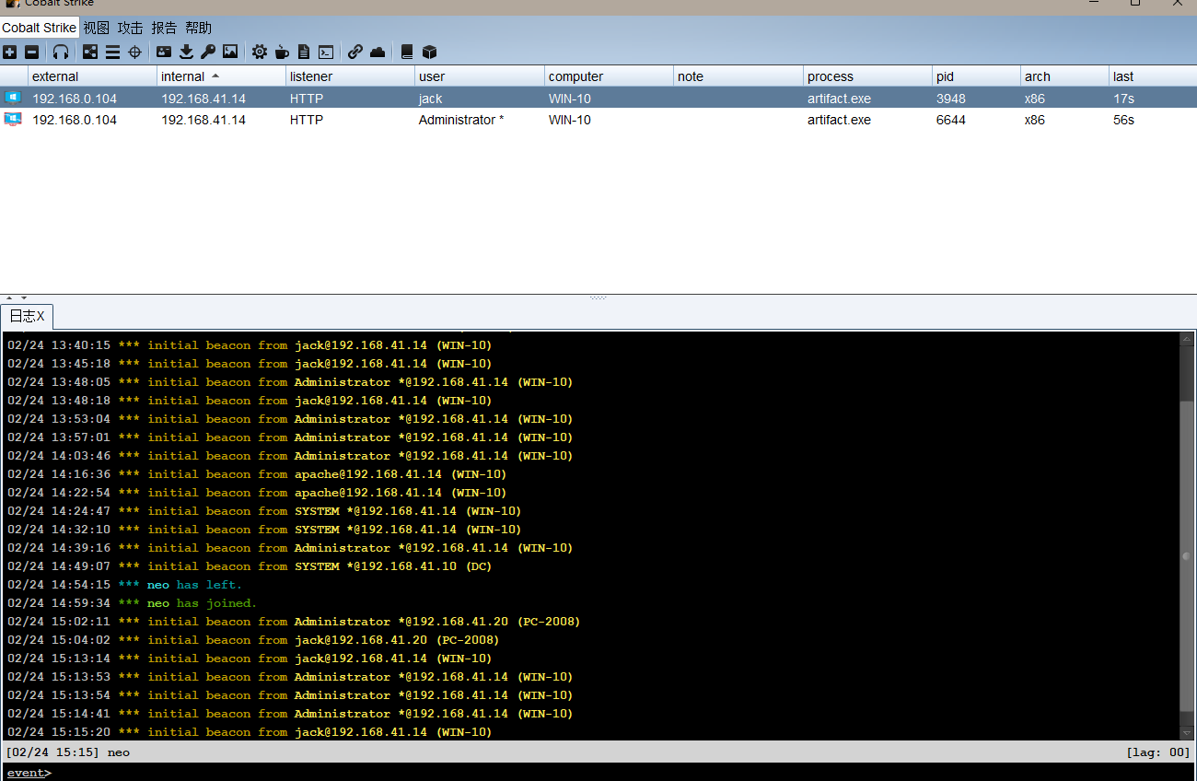Viewport: 1197px width, 781px height.
Task: Set up Java applet via coffee cup icon
Action: pos(282,52)
